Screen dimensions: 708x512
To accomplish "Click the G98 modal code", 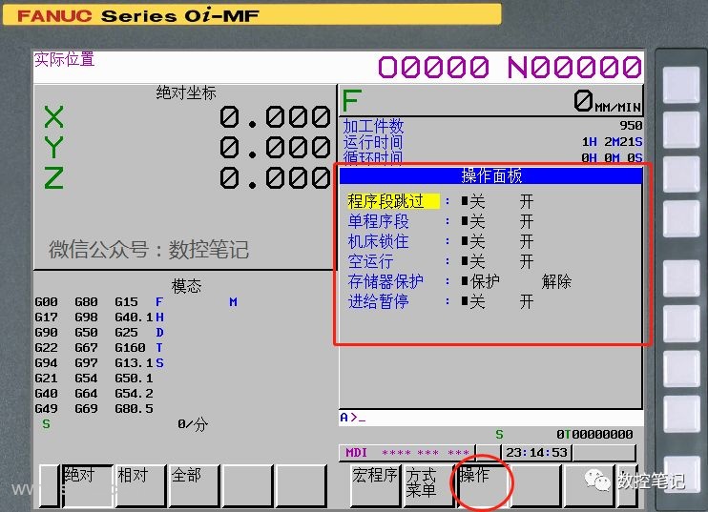I will [86, 317].
